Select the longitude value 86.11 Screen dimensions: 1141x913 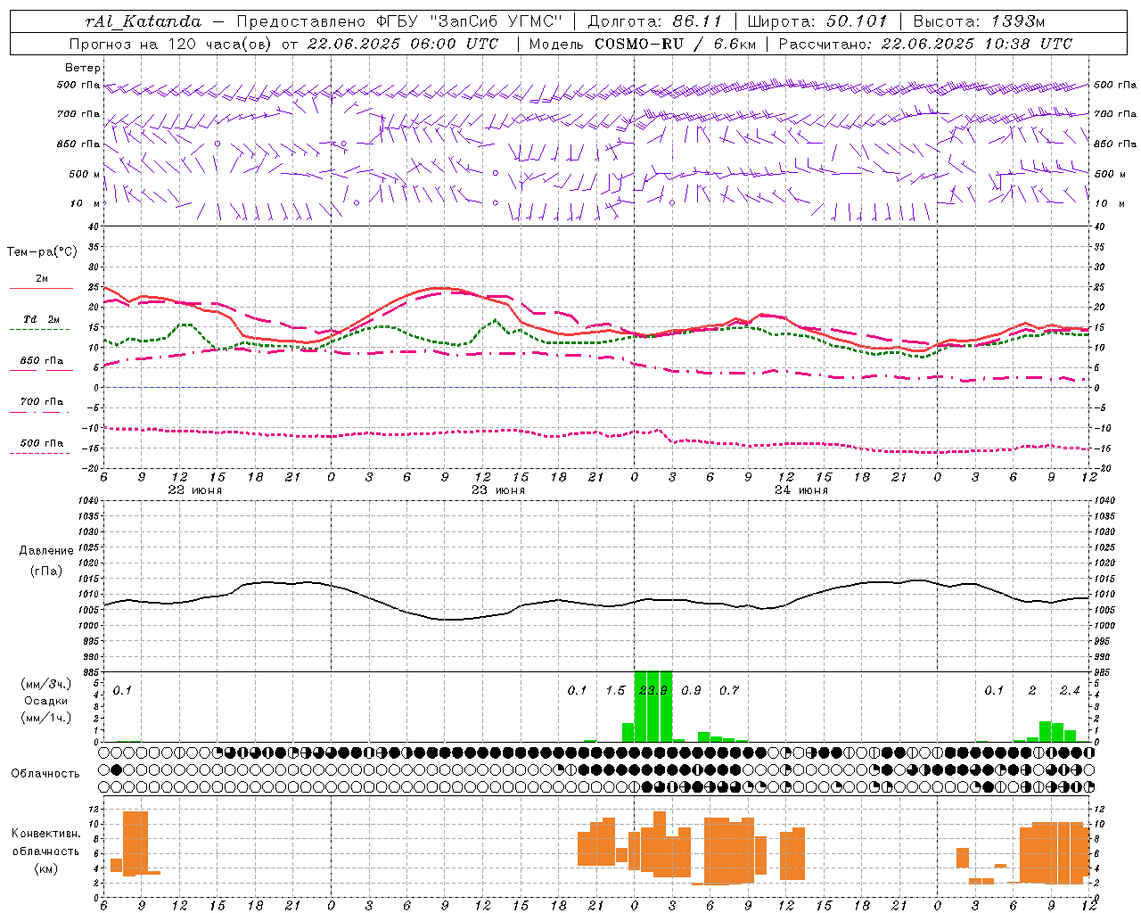point(698,21)
